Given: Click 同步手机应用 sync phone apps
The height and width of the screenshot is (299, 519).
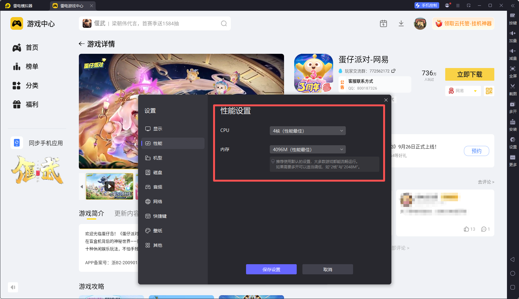Looking at the screenshot, I should [x=37, y=143].
